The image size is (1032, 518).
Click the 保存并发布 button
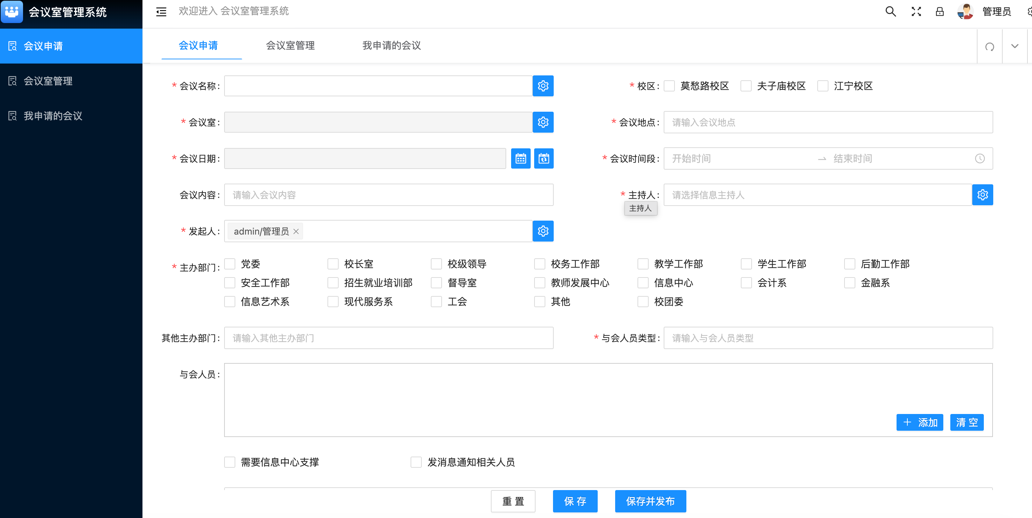click(x=650, y=501)
